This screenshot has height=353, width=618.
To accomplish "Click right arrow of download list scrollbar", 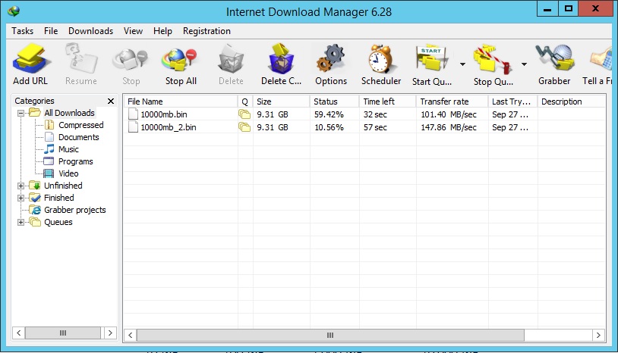I will coord(598,336).
